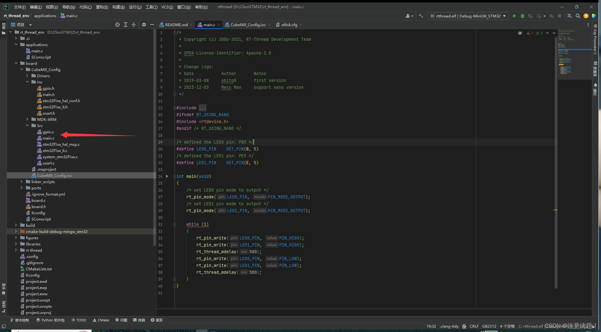Click CRLF line separator in status bar

[x=474, y=326]
